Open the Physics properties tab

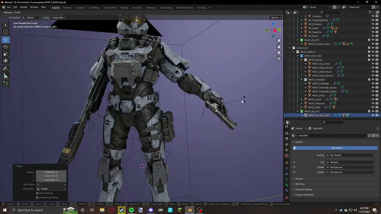click(287, 168)
